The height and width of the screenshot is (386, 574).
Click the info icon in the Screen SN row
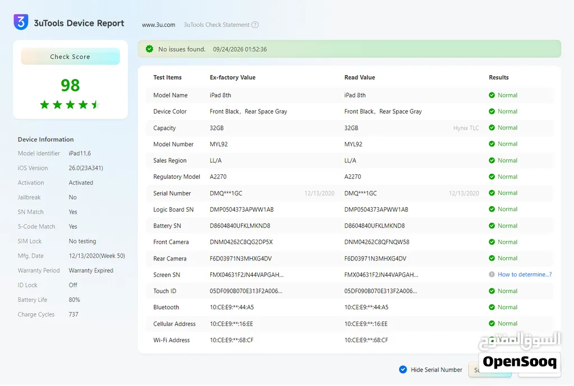492,275
